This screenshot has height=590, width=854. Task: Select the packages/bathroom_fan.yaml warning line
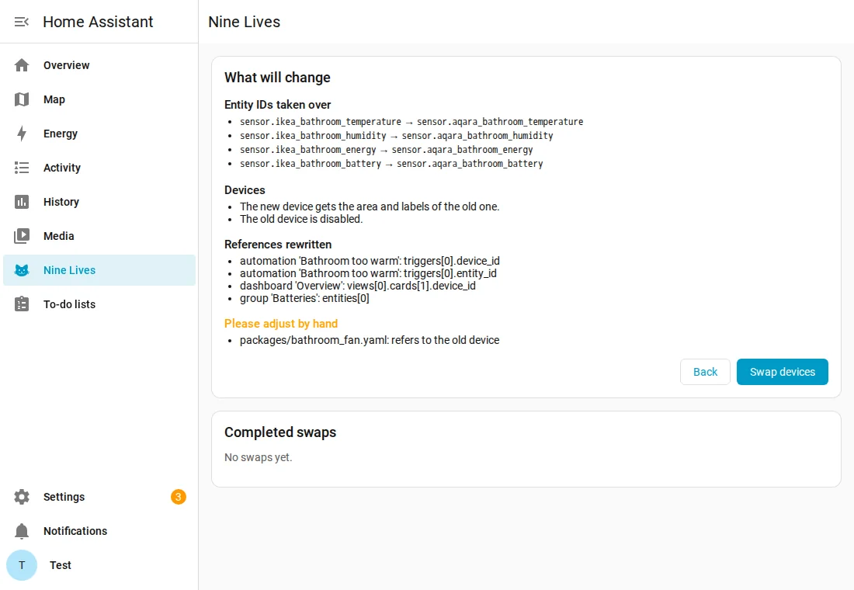(370, 340)
